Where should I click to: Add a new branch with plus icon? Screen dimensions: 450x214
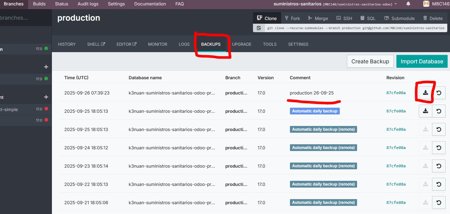point(46,67)
